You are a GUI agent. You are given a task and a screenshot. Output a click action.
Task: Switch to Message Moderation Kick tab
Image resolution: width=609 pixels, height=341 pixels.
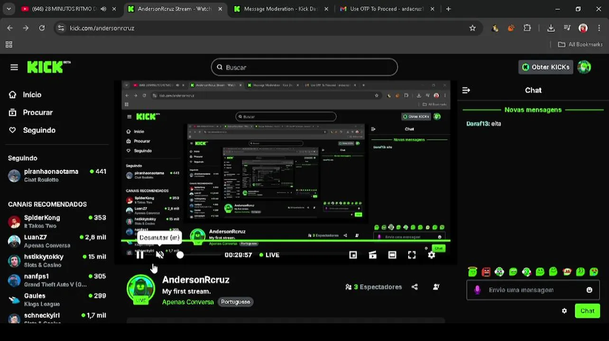(280, 9)
